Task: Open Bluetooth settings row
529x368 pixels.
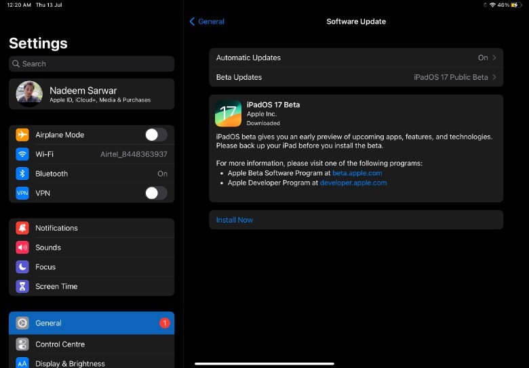Action: coord(92,174)
